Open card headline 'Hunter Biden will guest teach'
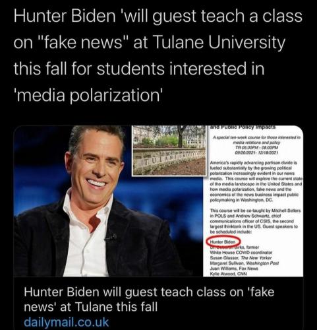 coord(149,299)
